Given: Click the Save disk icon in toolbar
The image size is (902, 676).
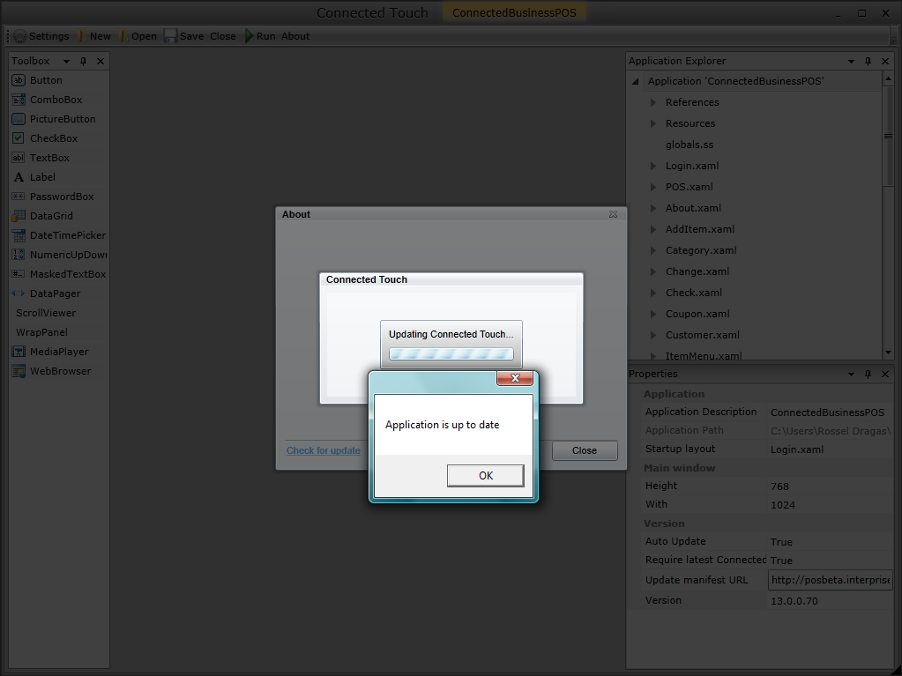Looking at the screenshot, I should (170, 36).
